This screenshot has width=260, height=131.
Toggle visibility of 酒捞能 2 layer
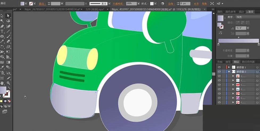(x=219, y=72)
